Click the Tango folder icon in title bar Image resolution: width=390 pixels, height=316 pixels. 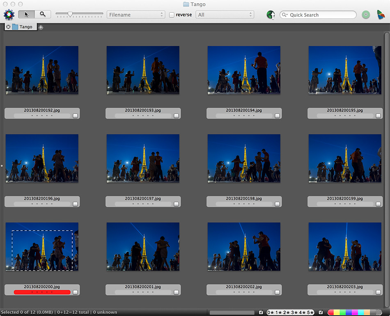point(186,4)
